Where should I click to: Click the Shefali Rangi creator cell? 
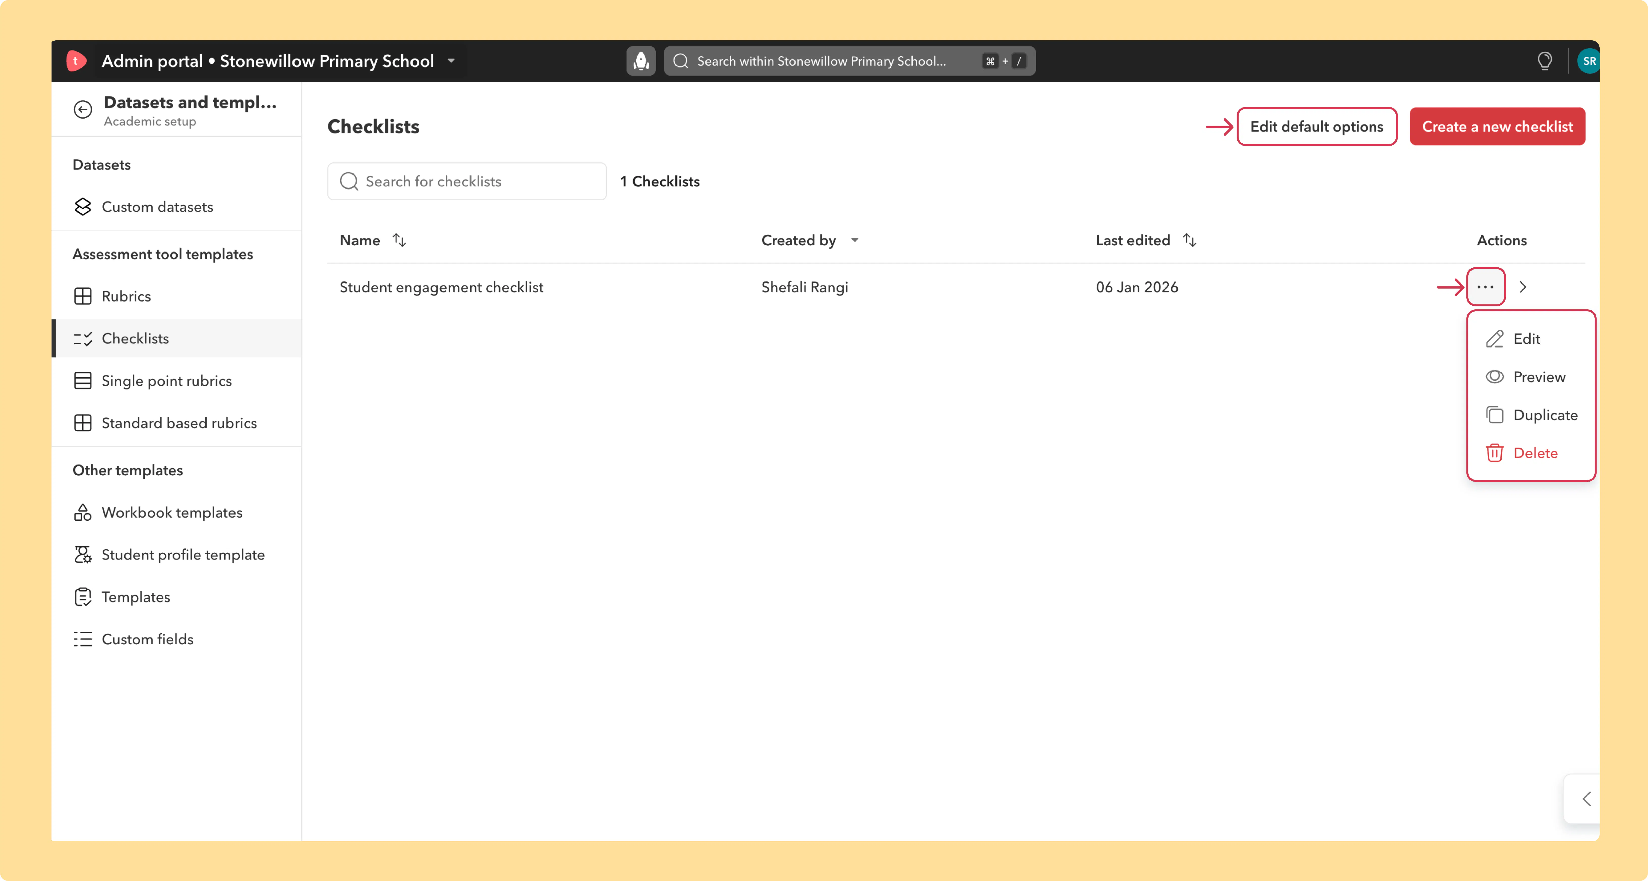pos(805,287)
